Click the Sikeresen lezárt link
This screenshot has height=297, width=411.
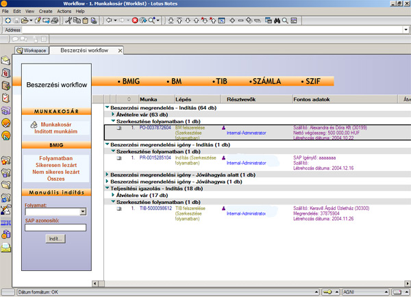(x=56, y=165)
